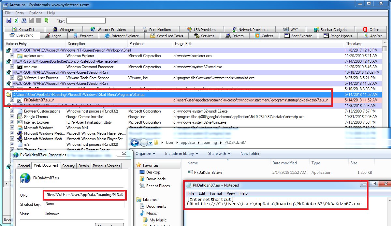The height and width of the screenshot is (226, 391).
Task: Click New folder in Explorer toolbar
Action: [250, 154]
